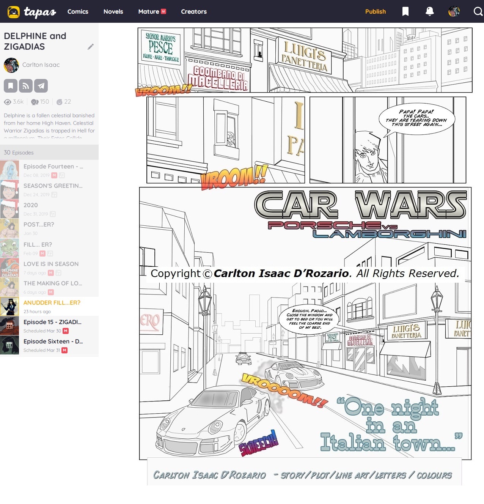Click the search magnifier icon

[x=478, y=11]
